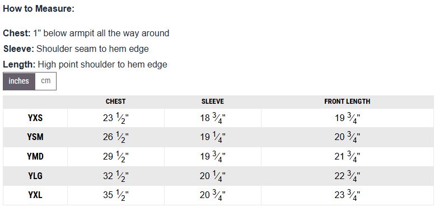Image resolution: width=439 pixels, height=212 pixels.
Task: Click the Chest measurement instruction text
Action: coord(86,33)
